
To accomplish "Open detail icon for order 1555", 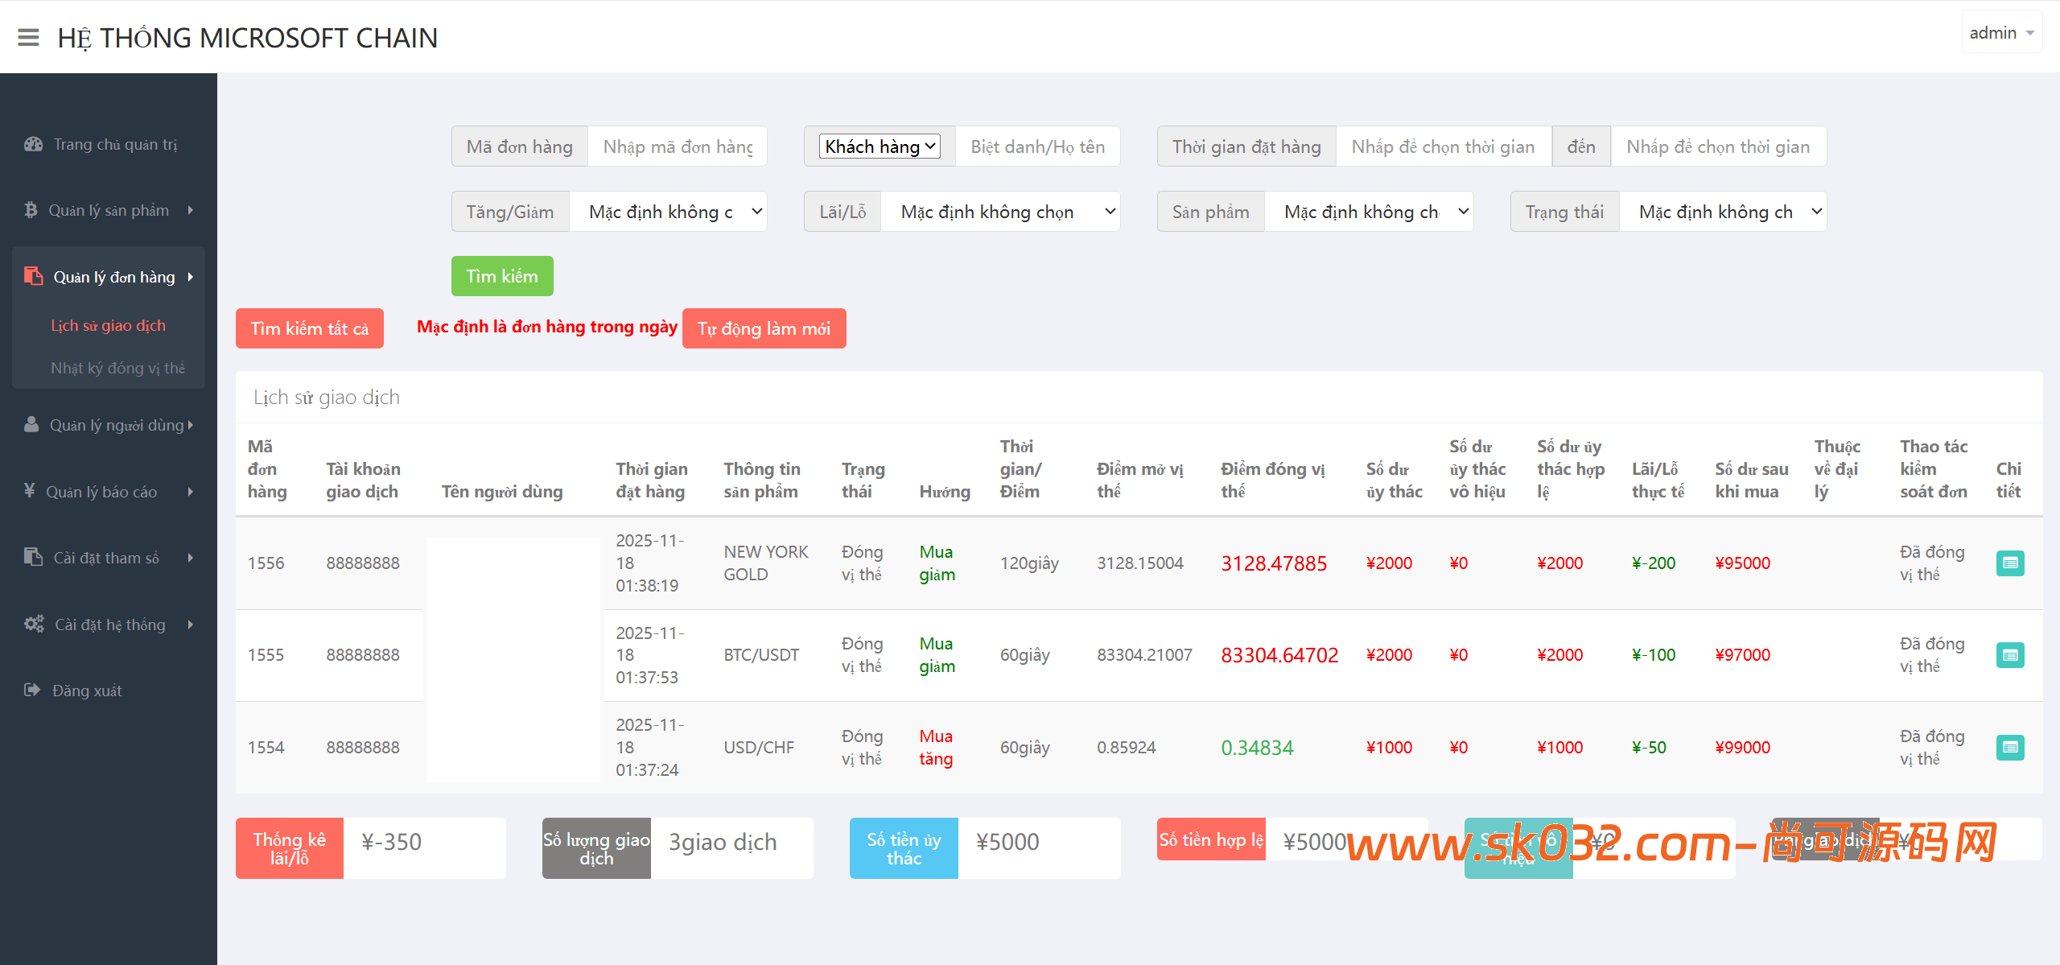I will click(x=2009, y=655).
